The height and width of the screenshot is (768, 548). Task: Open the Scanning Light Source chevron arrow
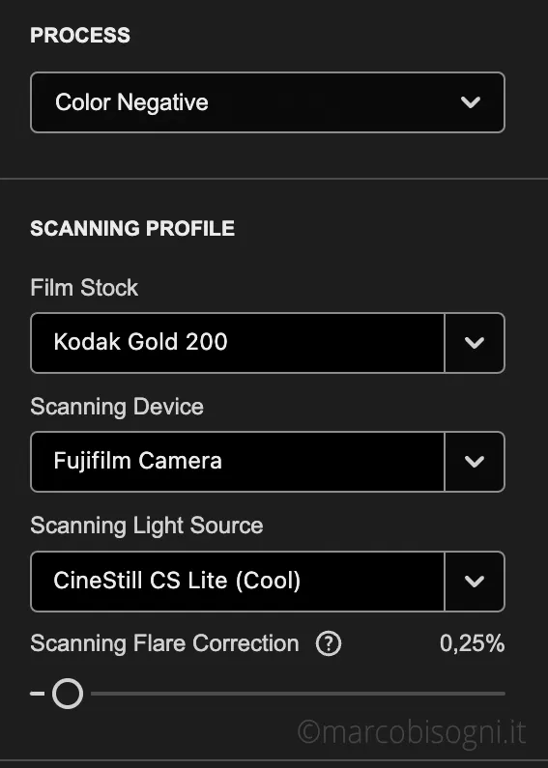(x=475, y=582)
